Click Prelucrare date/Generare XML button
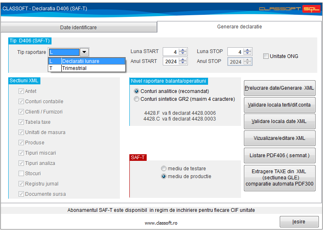 pyautogui.click(x=279, y=88)
